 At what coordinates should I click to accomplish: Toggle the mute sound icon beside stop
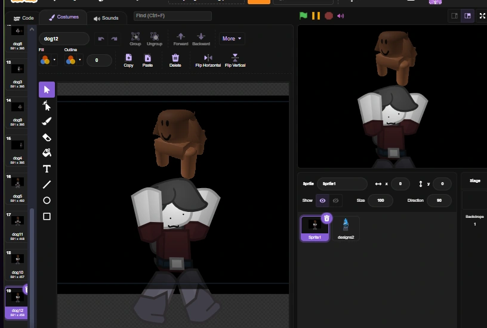(x=341, y=16)
